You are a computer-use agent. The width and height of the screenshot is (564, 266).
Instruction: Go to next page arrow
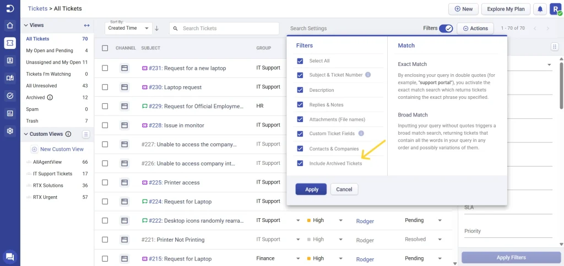tap(548, 29)
